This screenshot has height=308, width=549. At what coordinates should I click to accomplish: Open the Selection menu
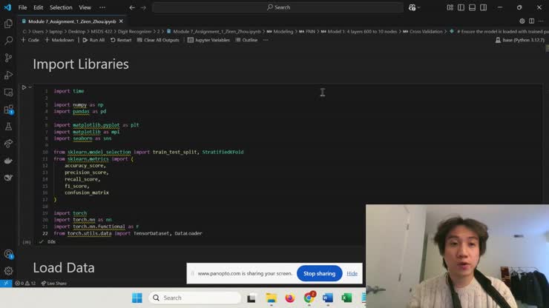(61, 7)
